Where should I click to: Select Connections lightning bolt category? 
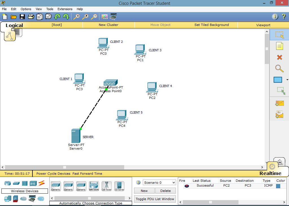pyautogui.click(x=42, y=183)
